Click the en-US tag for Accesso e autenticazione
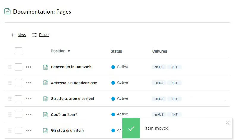235x140 pixels. tap(159, 83)
